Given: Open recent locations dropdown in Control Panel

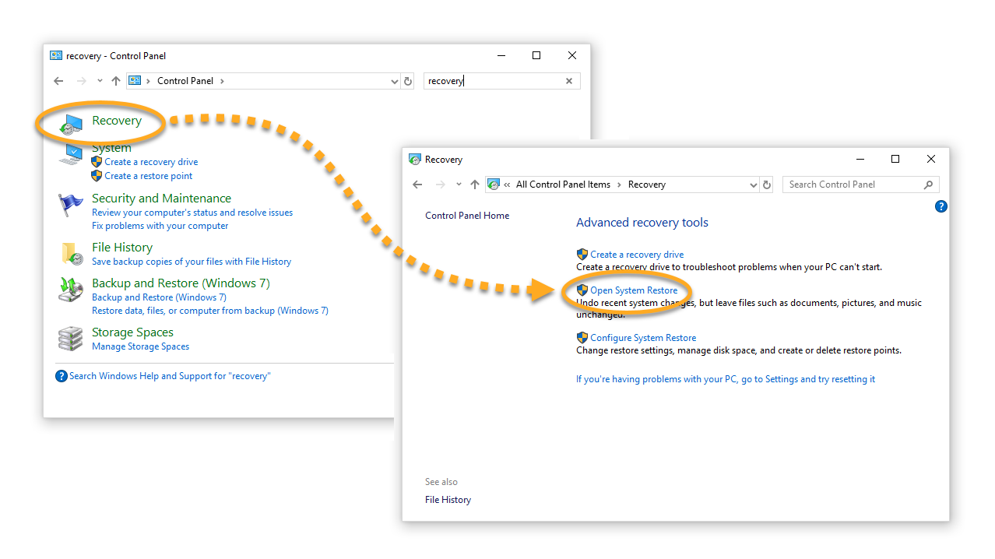Looking at the screenshot, I should coord(100,81).
